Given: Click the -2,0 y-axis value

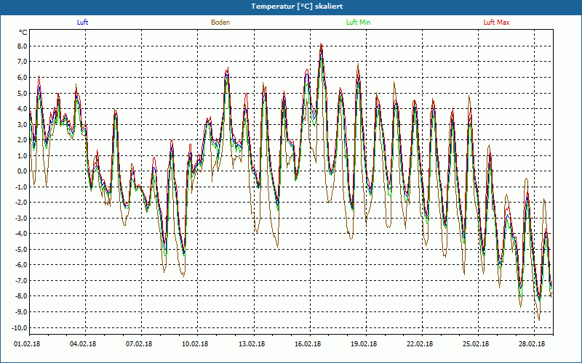Looking at the screenshot, I should click(20, 203).
